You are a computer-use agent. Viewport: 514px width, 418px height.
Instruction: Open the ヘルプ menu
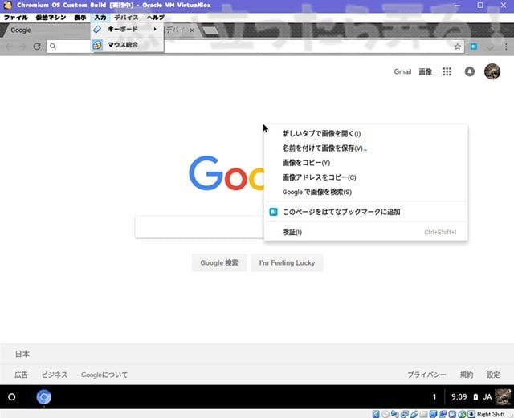click(x=155, y=18)
